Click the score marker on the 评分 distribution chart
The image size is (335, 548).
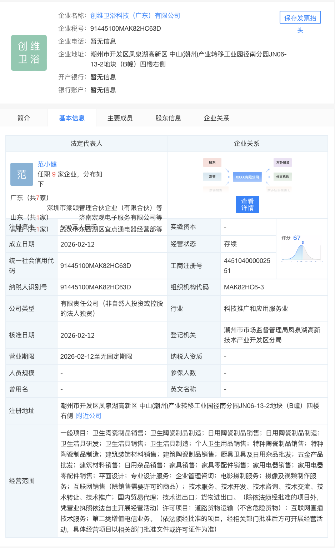(304, 242)
